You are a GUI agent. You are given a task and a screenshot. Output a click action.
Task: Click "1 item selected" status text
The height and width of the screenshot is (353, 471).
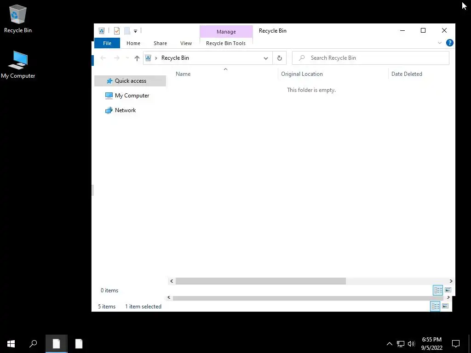[144, 307]
